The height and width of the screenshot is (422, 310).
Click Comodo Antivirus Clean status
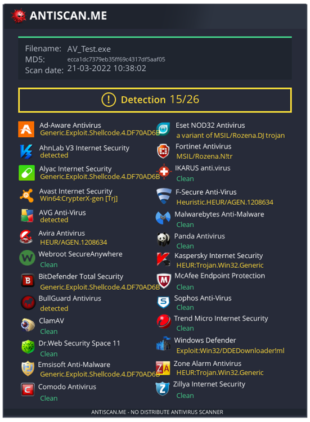(x=49, y=398)
